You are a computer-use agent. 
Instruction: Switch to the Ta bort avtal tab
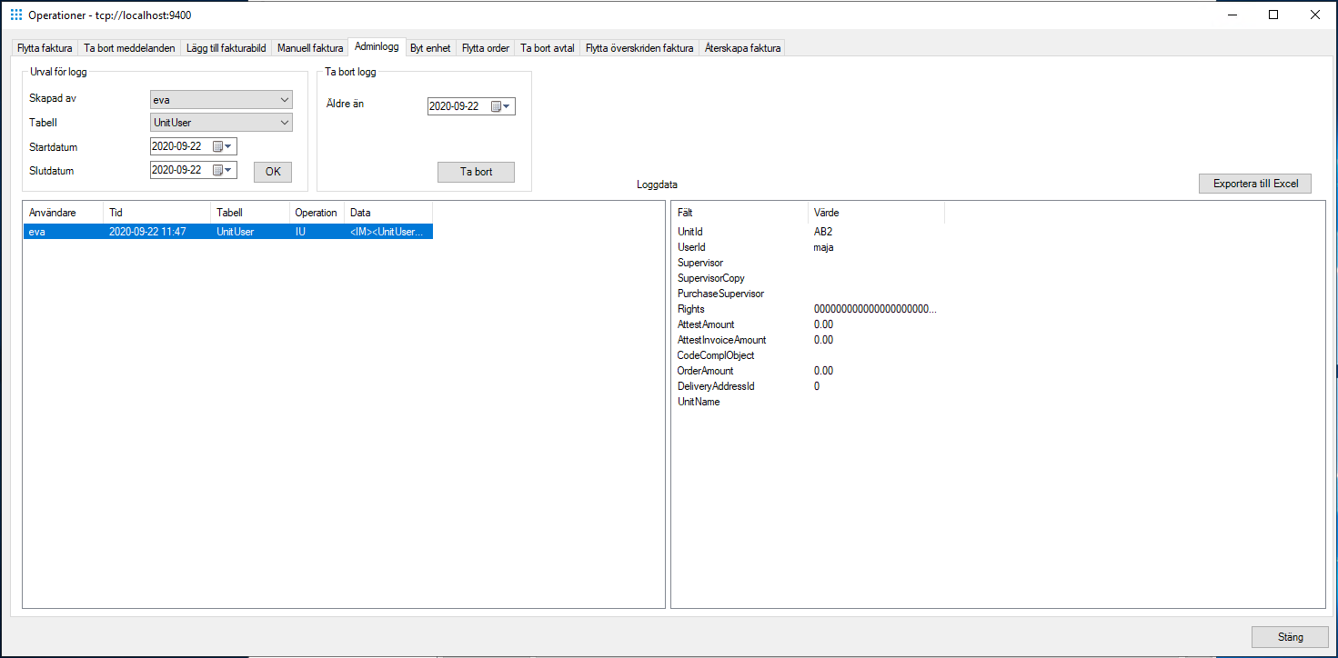547,47
